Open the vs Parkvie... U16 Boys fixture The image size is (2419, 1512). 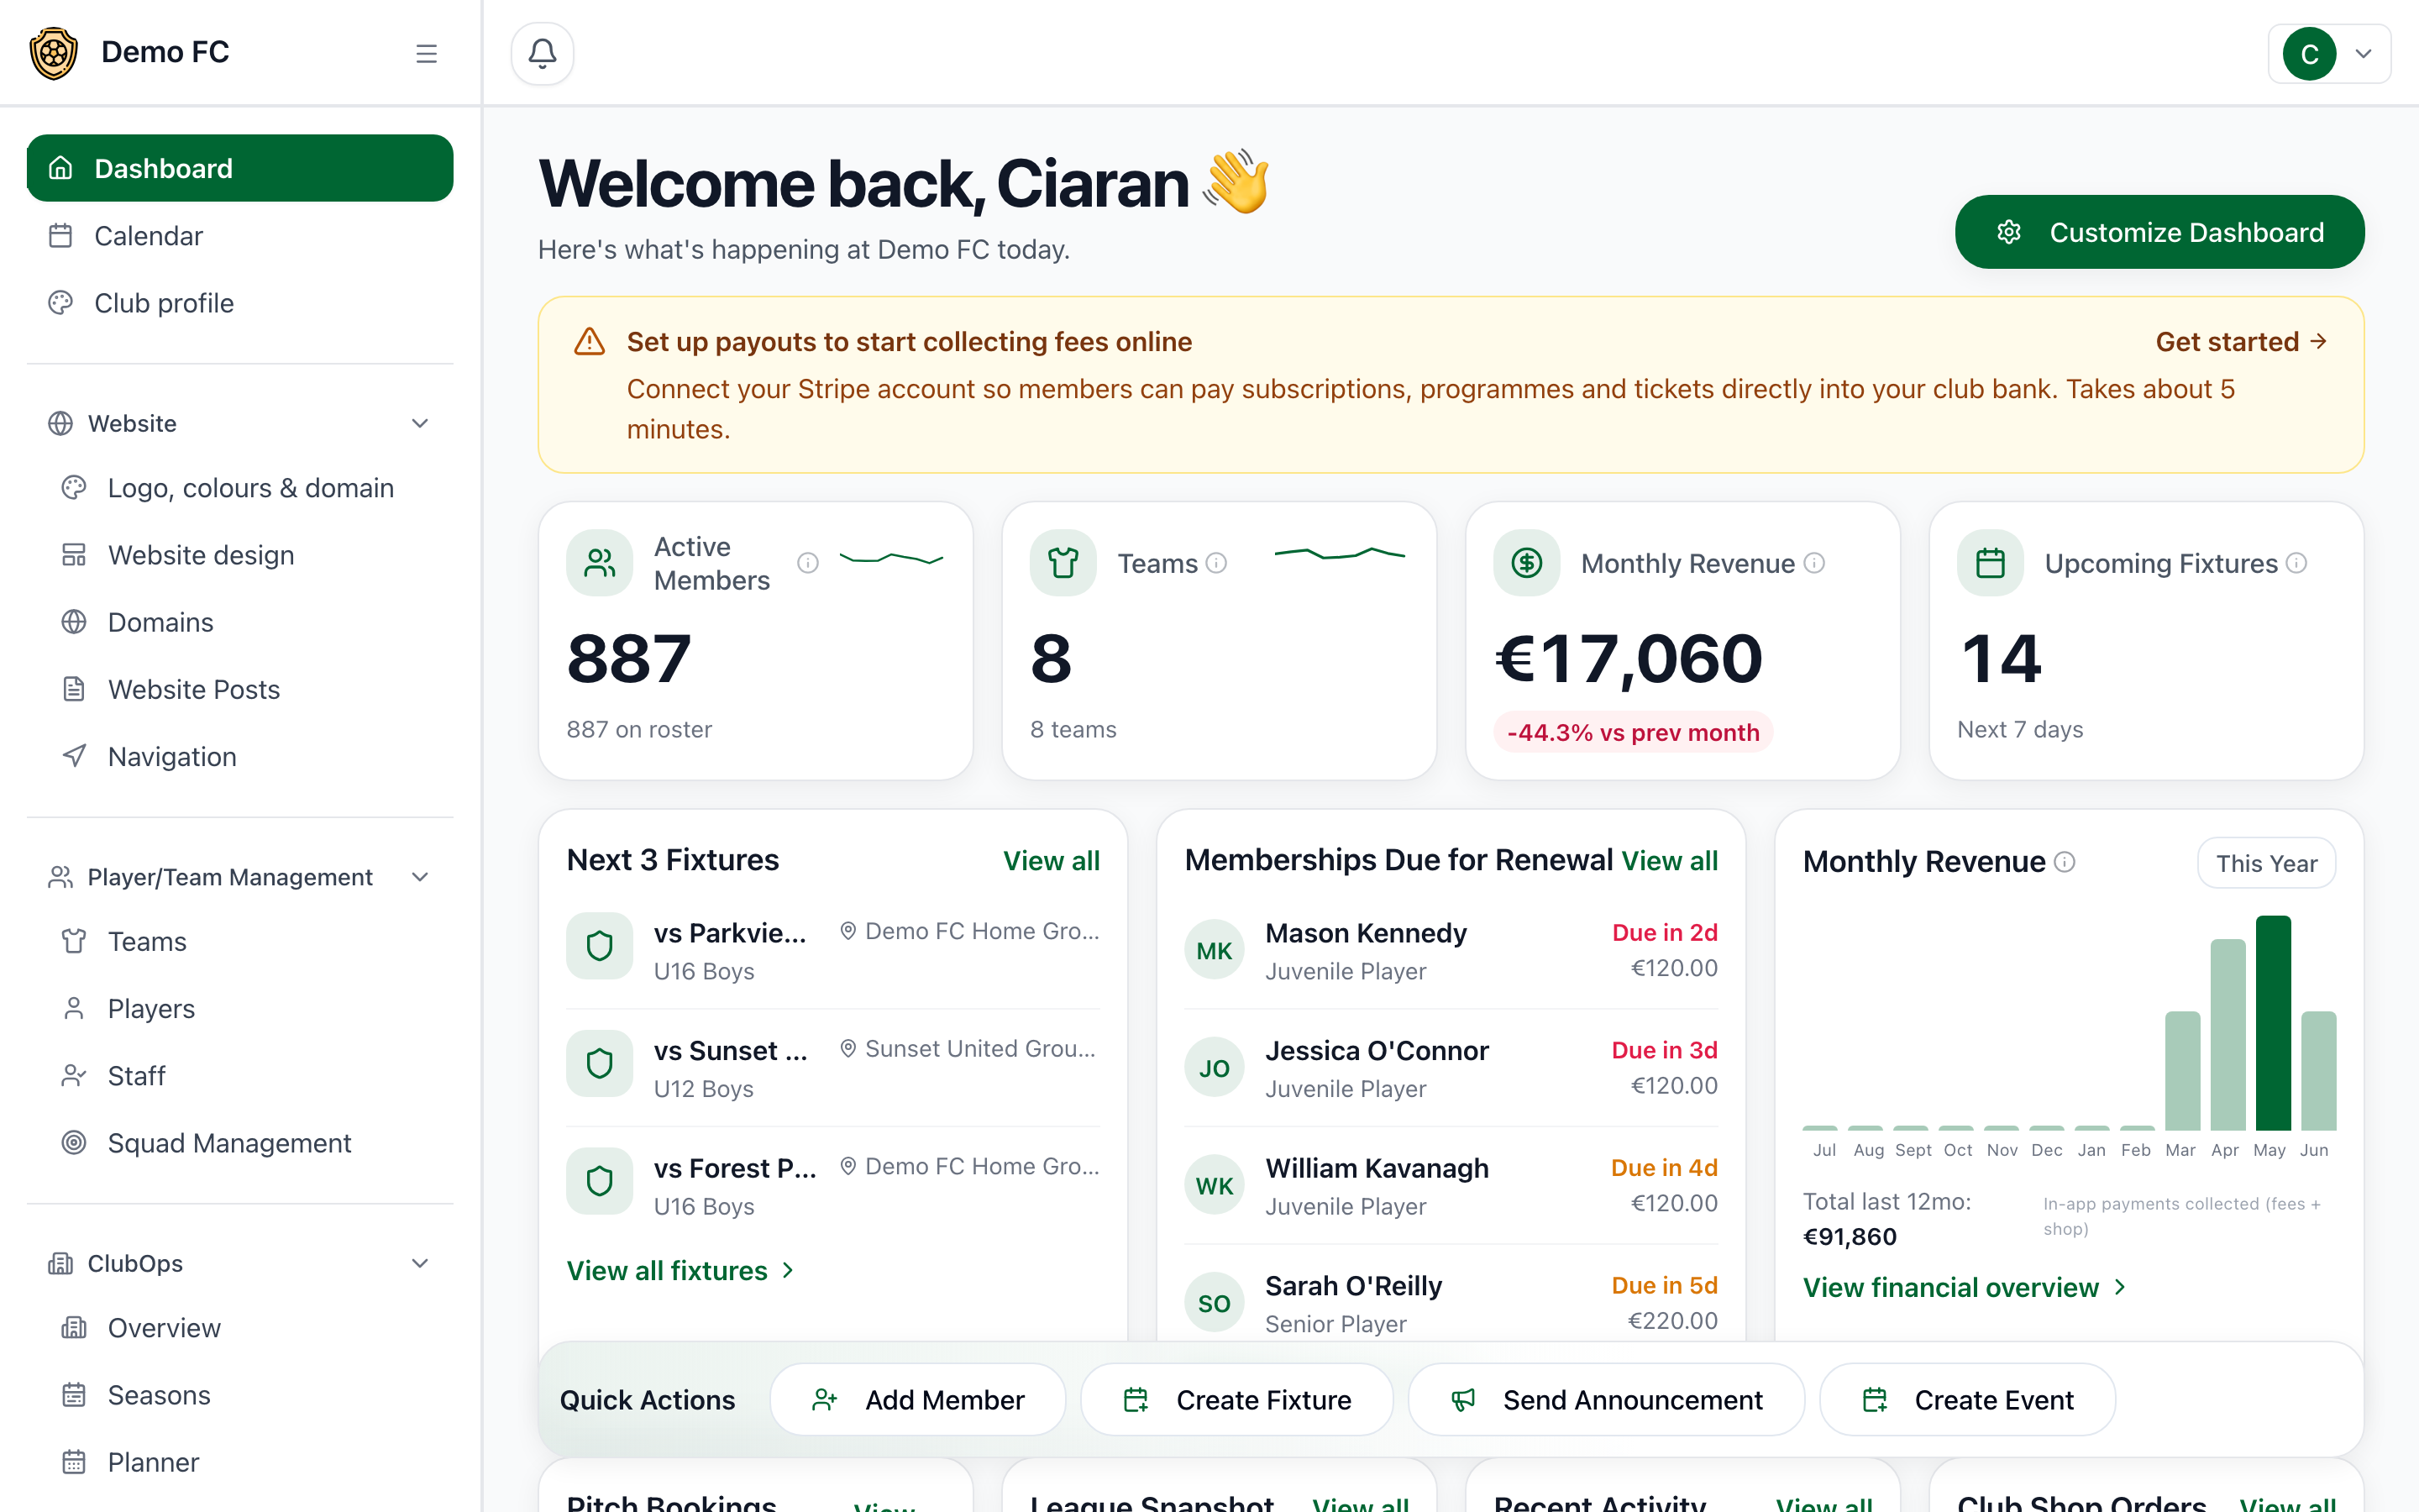pyautogui.click(x=832, y=950)
